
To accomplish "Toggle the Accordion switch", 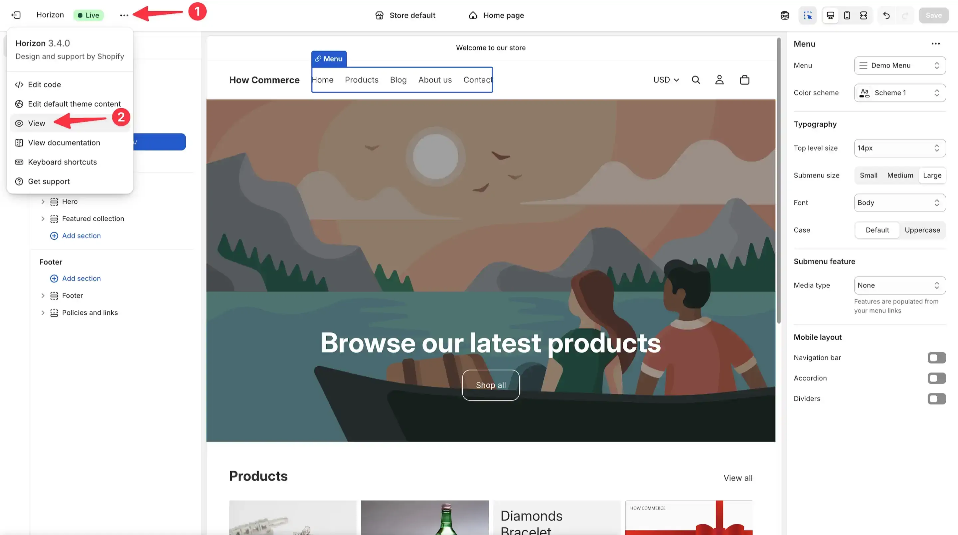I will coord(936,378).
